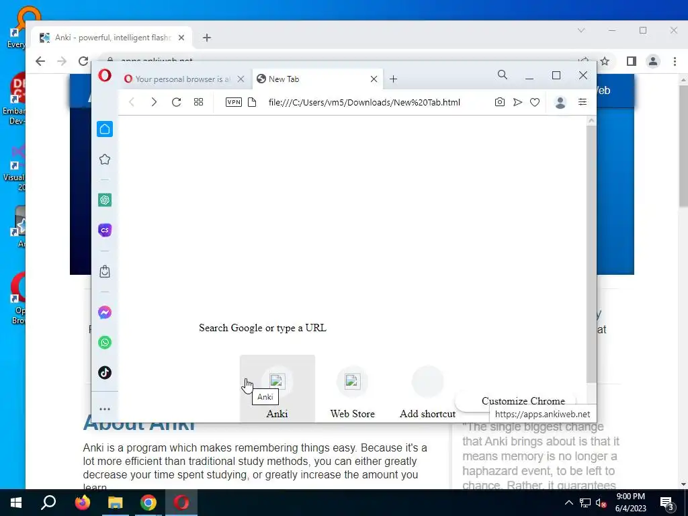This screenshot has height=516, width=688.
Task: Close the 'Your personal browser' tab
Action: coord(241,79)
